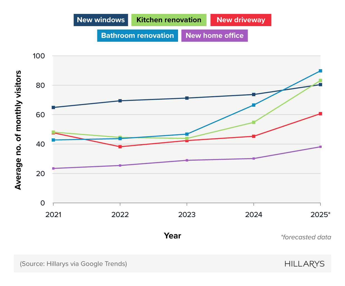Toggle the New home office legend entry
345x286 pixels.
215,36
